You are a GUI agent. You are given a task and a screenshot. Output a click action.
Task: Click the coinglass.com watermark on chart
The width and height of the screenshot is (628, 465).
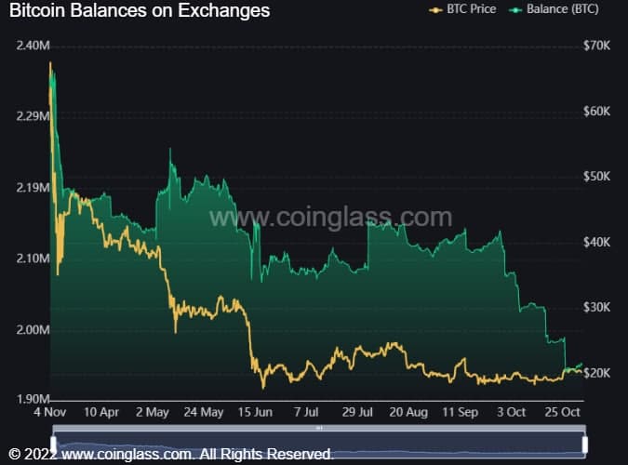pyautogui.click(x=331, y=218)
